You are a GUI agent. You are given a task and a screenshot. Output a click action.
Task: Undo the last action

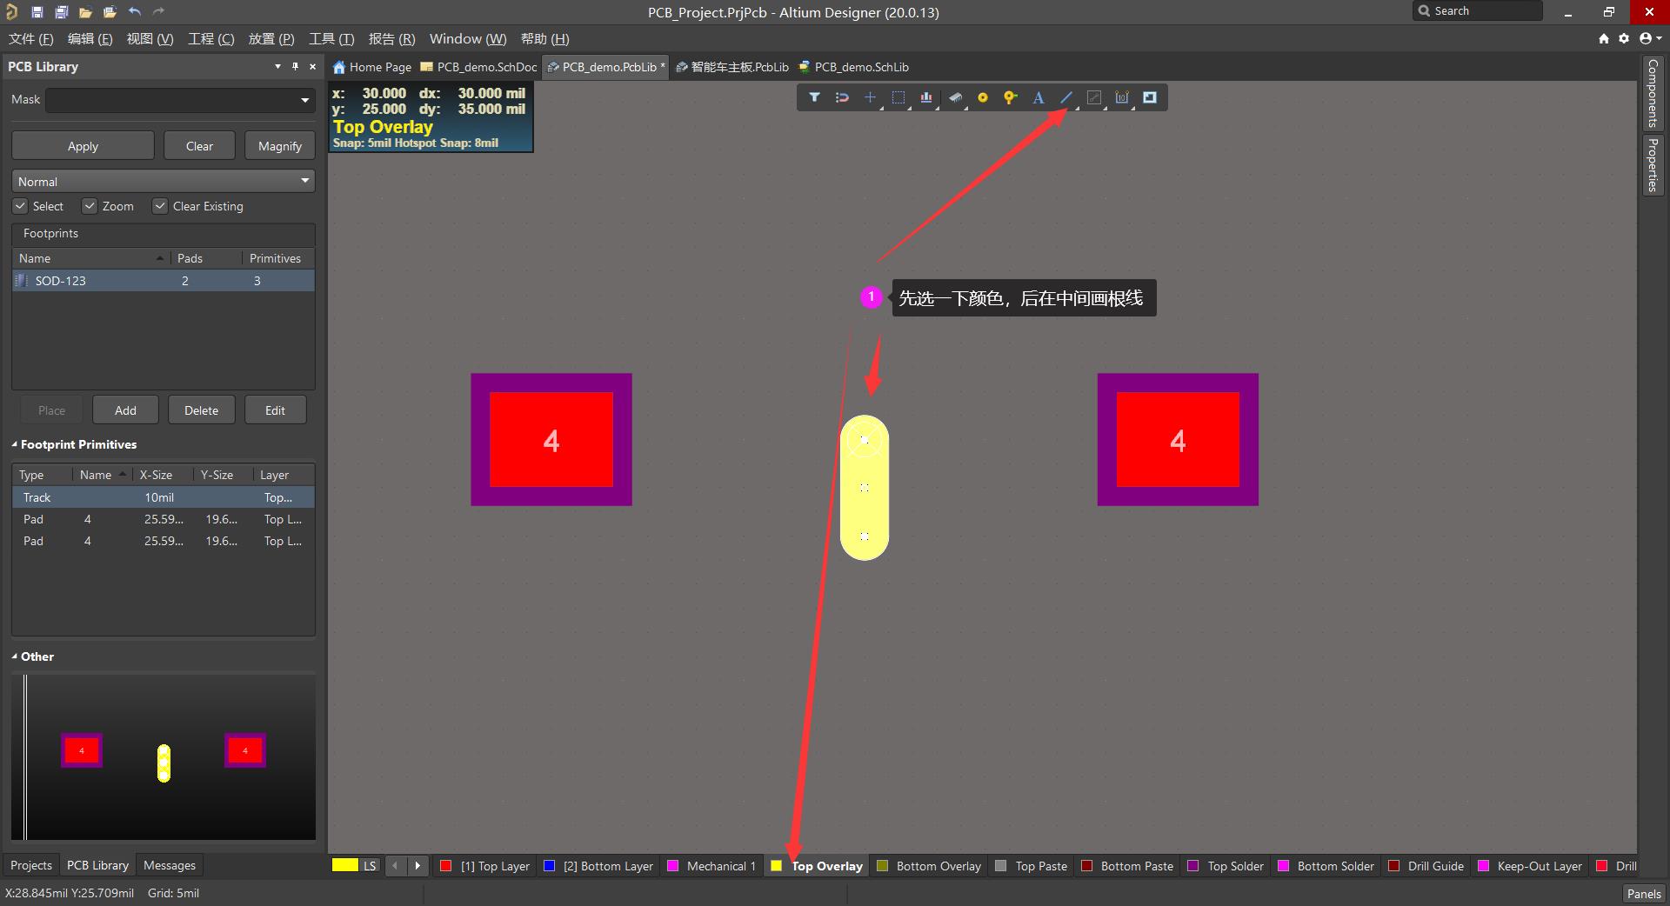pos(134,12)
